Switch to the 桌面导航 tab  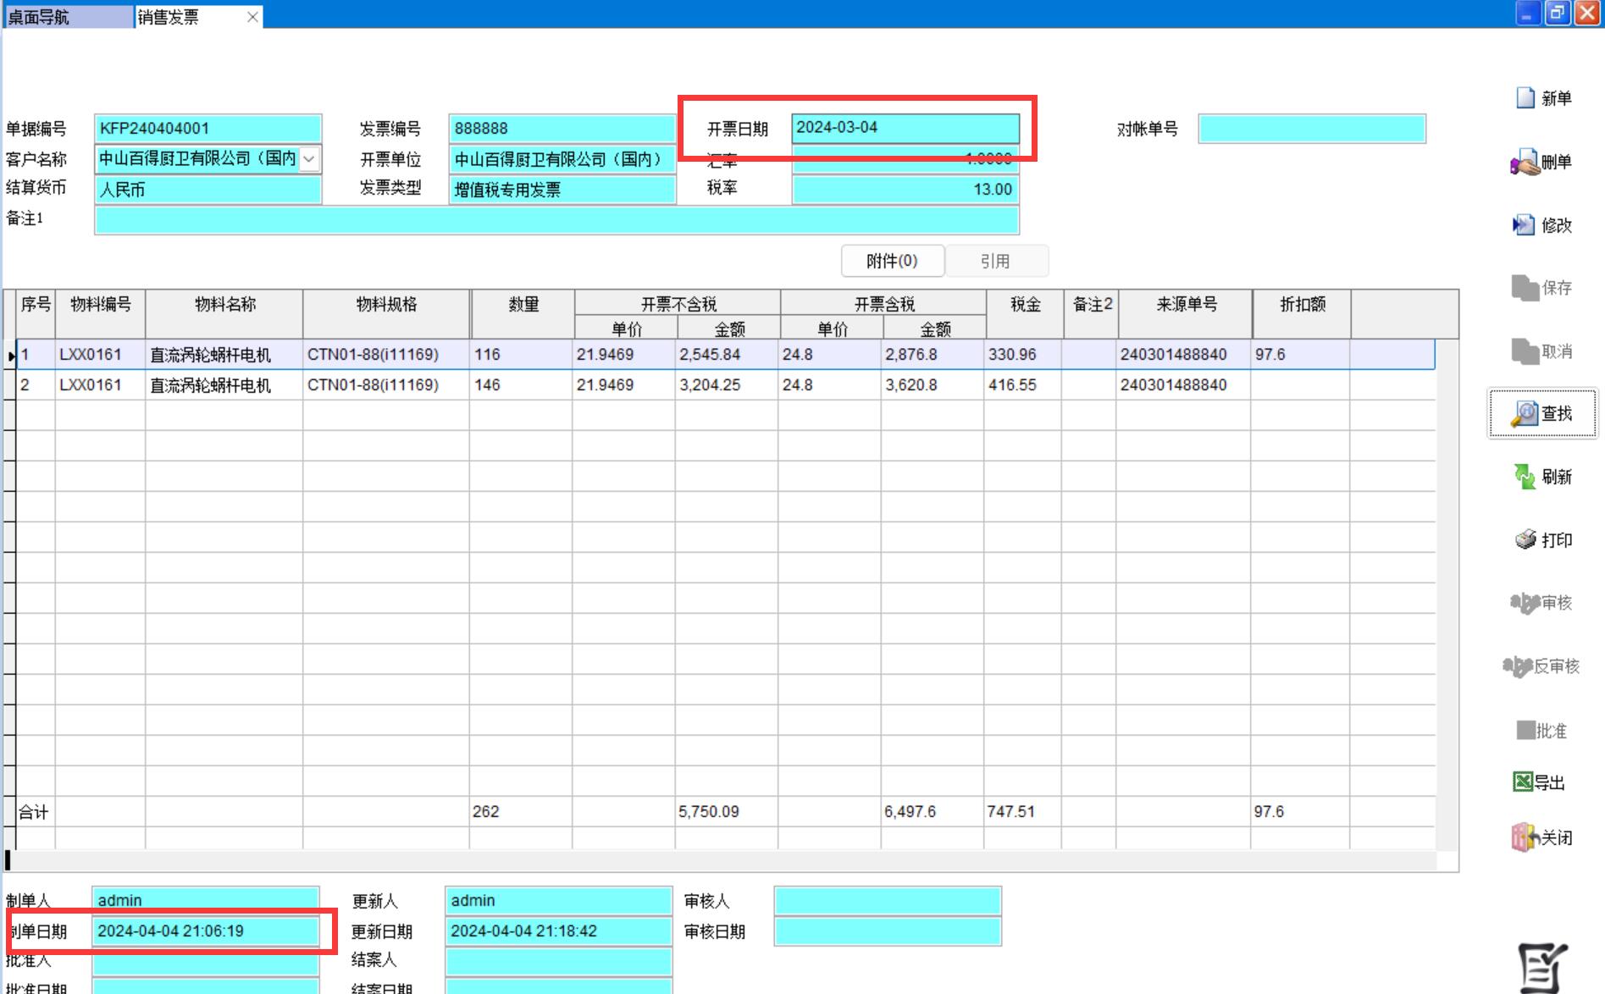(x=68, y=17)
